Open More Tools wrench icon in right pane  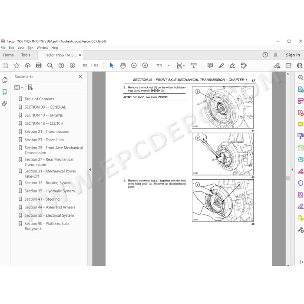pos(301,230)
